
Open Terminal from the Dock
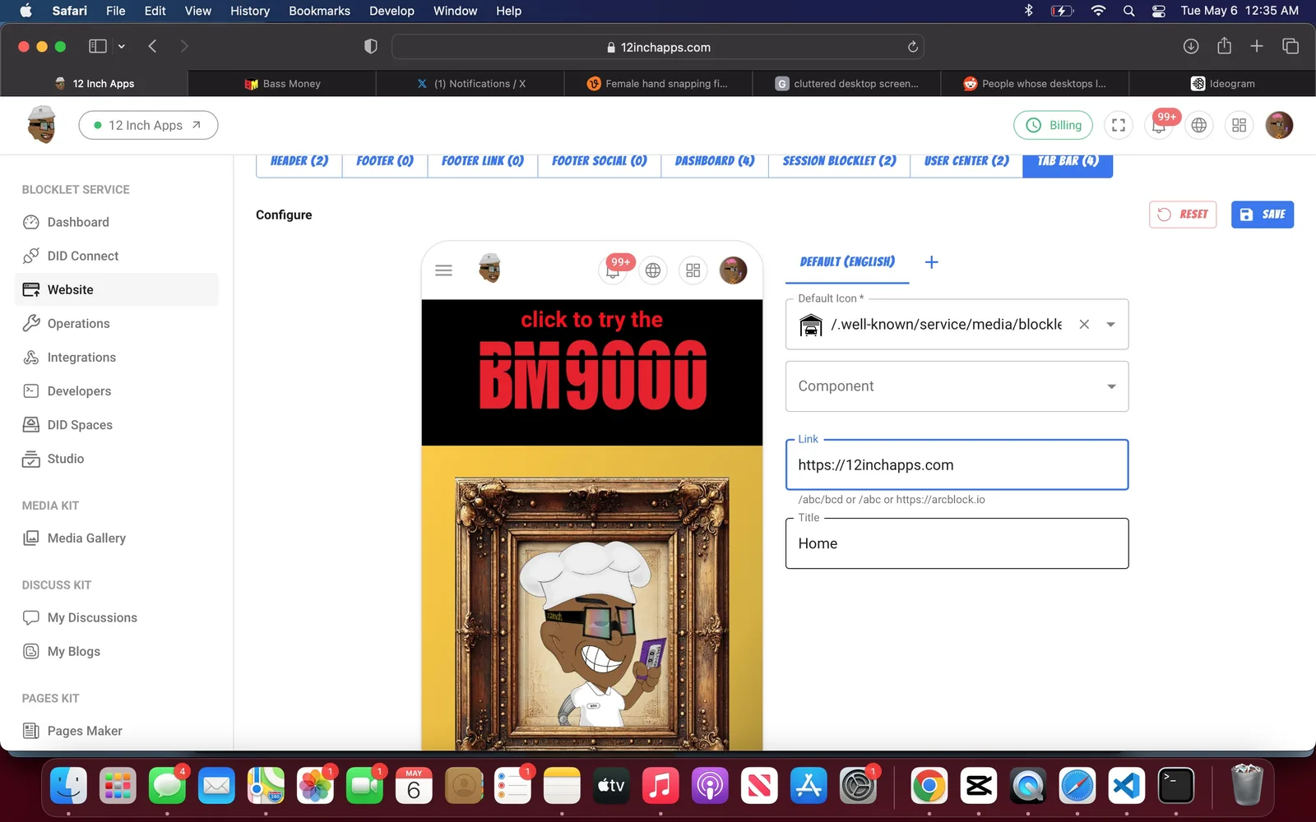pyautogui.click(x=1176, y=787)
